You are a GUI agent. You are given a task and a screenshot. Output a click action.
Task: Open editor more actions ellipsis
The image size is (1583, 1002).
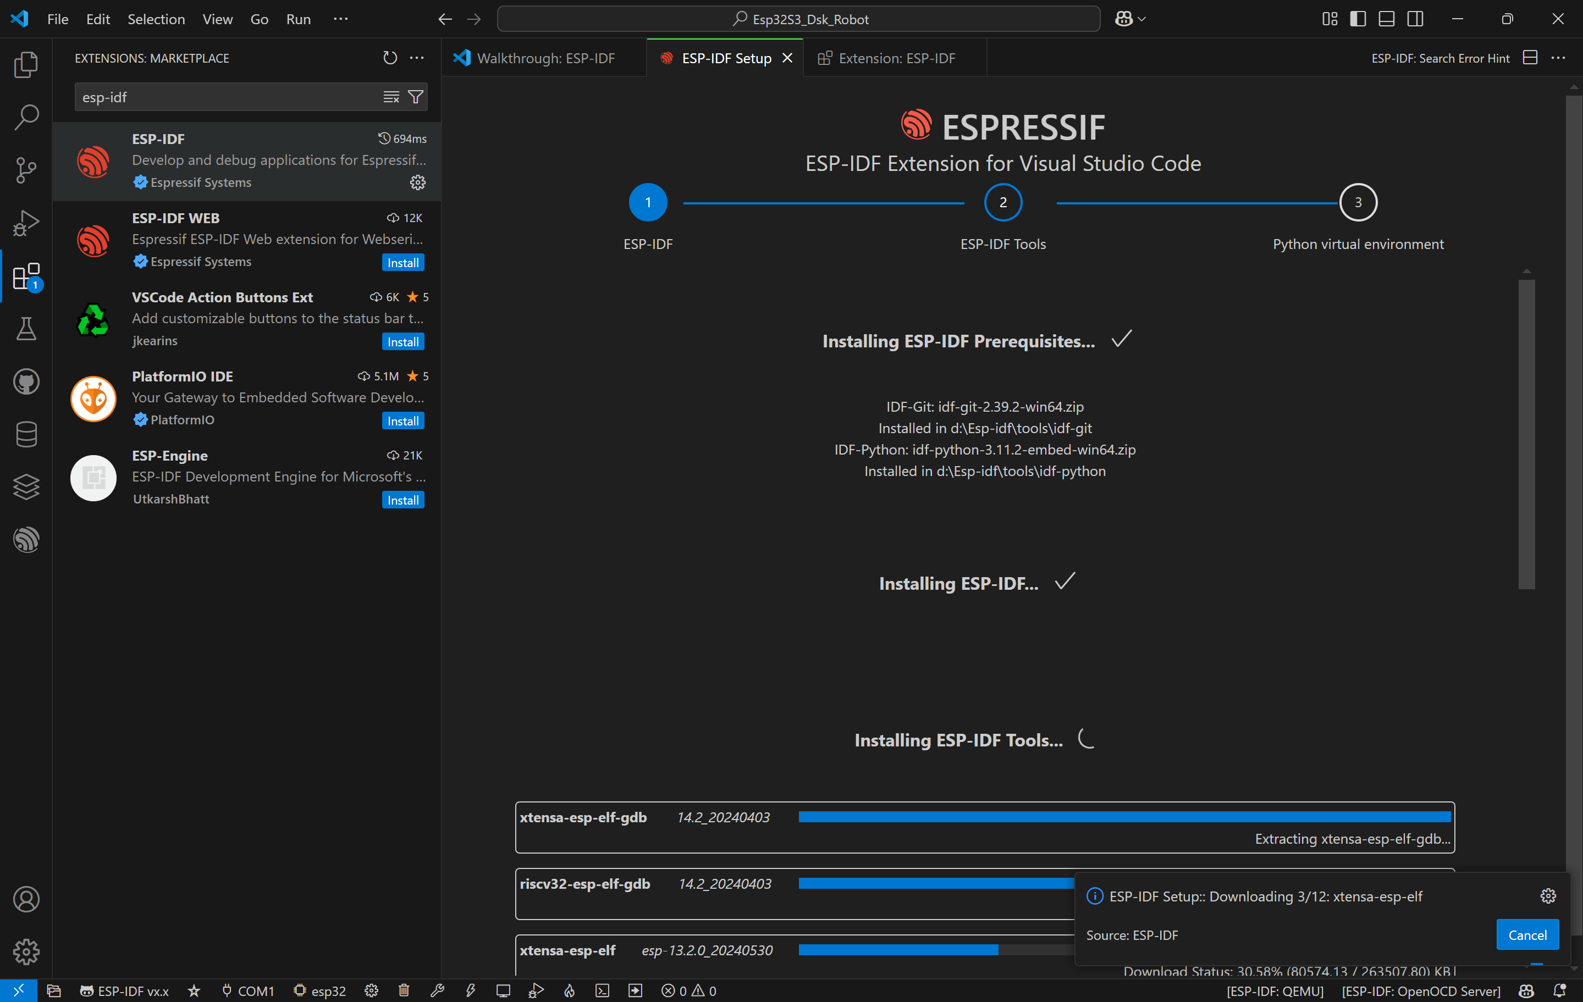(x=1558, y=58)
